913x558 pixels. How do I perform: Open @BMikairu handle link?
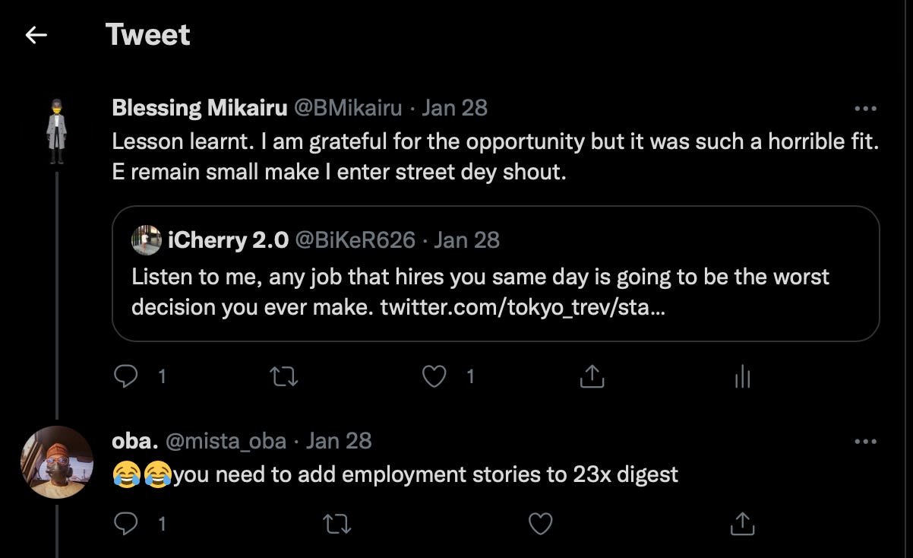point(347,108)
